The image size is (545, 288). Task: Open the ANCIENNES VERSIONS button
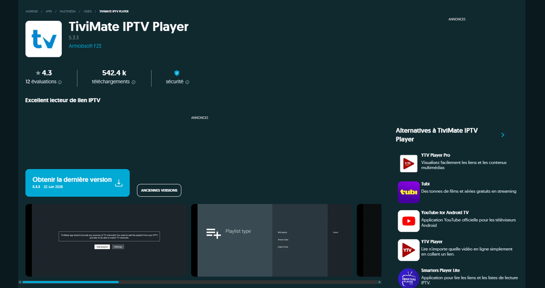[x=159, y=190]
